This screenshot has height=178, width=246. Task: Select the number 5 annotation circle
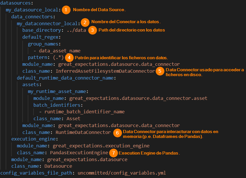pyautogui.click(x=160, y=71)
